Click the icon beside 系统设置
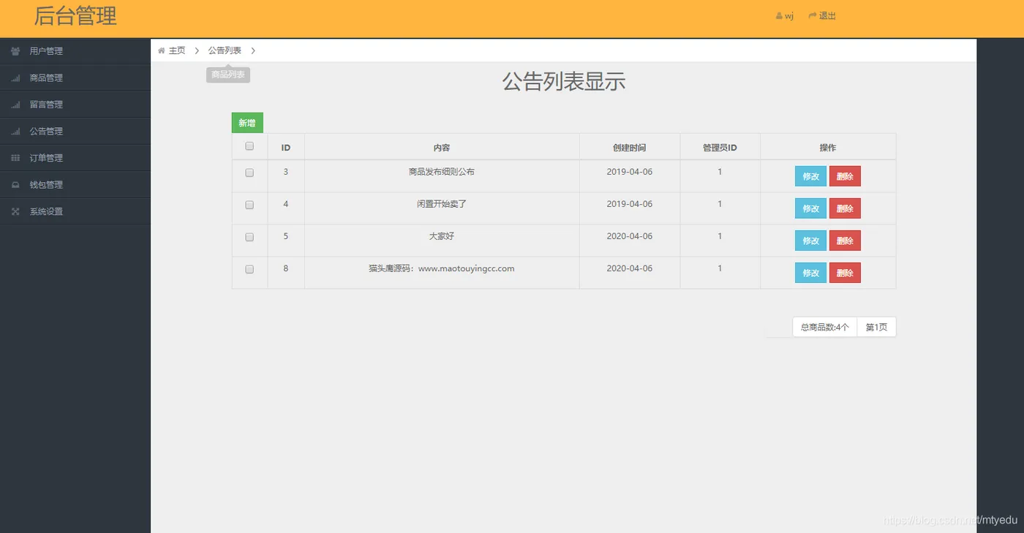 coord(15,211)
